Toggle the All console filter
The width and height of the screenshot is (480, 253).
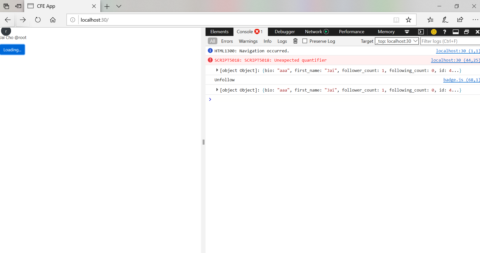pyautogui.click(x=213, y=41)
